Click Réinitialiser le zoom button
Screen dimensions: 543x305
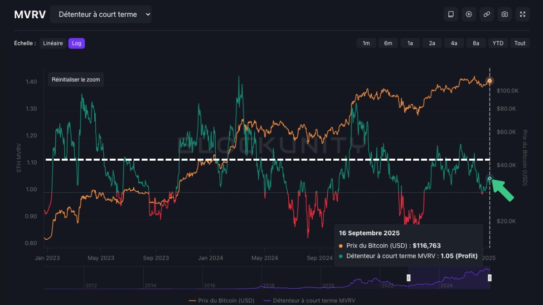click(x=76, y=80)
